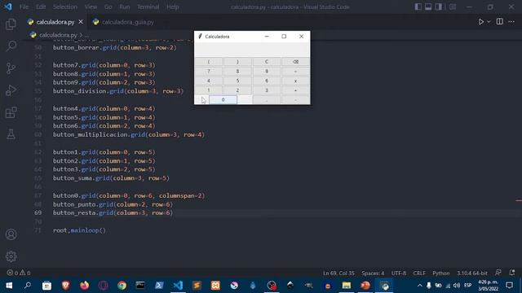Click the close parenthesis calculator button
The image size is (522, 293).
[x=237, y=62]
